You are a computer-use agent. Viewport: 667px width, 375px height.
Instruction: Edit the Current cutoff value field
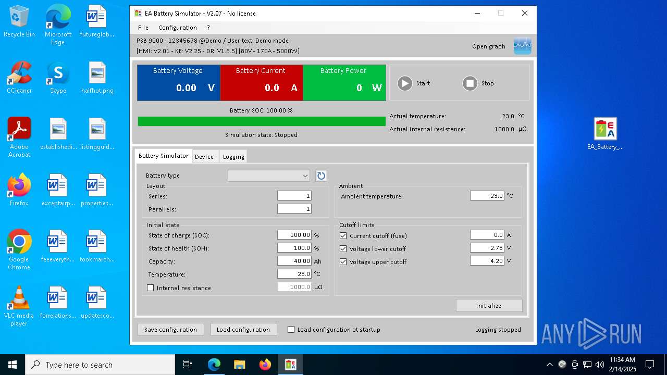(487, 235)
